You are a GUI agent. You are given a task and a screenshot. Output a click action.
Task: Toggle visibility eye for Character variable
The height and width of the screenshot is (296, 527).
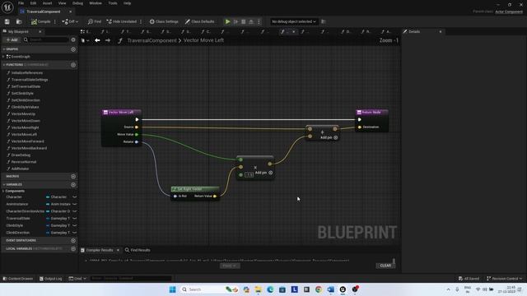[x=75, y=197]
